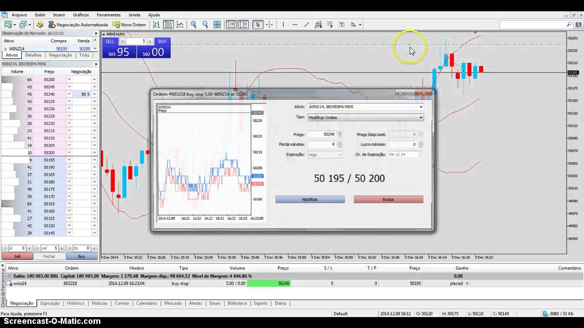Zoom in on the chart
Viewport: 584px width, 328px height.
pos(193,25)
